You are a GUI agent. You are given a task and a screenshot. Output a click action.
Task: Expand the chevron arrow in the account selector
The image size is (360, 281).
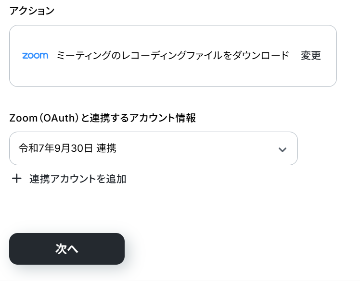pyautogui.click(x=282, y=150)
